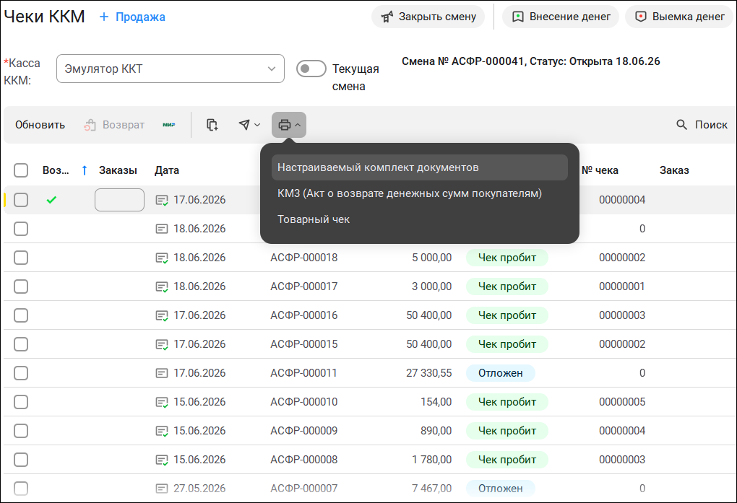Click the amount 1 780,00
Screen dimensions: 737x503
pyautogui.click(x=431, y=460)
